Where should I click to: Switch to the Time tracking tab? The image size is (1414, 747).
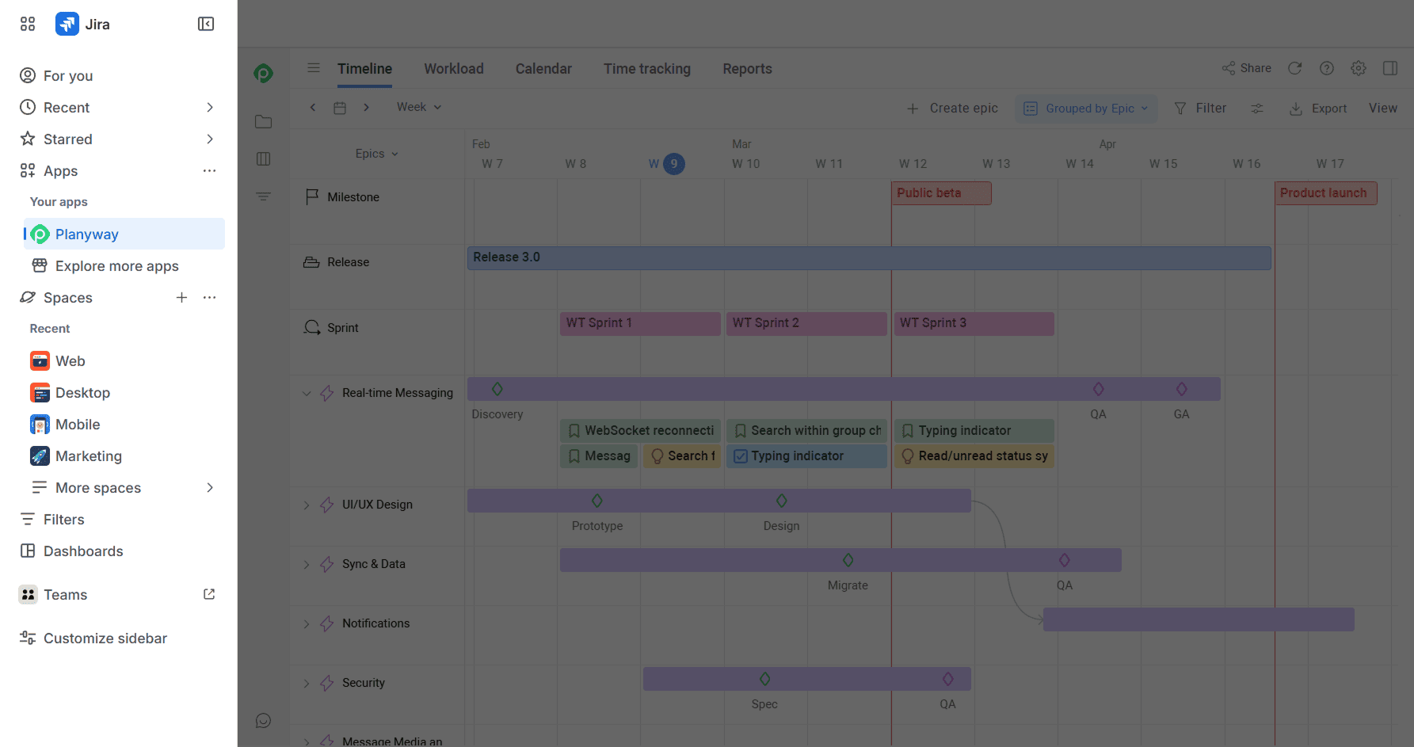pyautogui.click(x=647, y=69)
